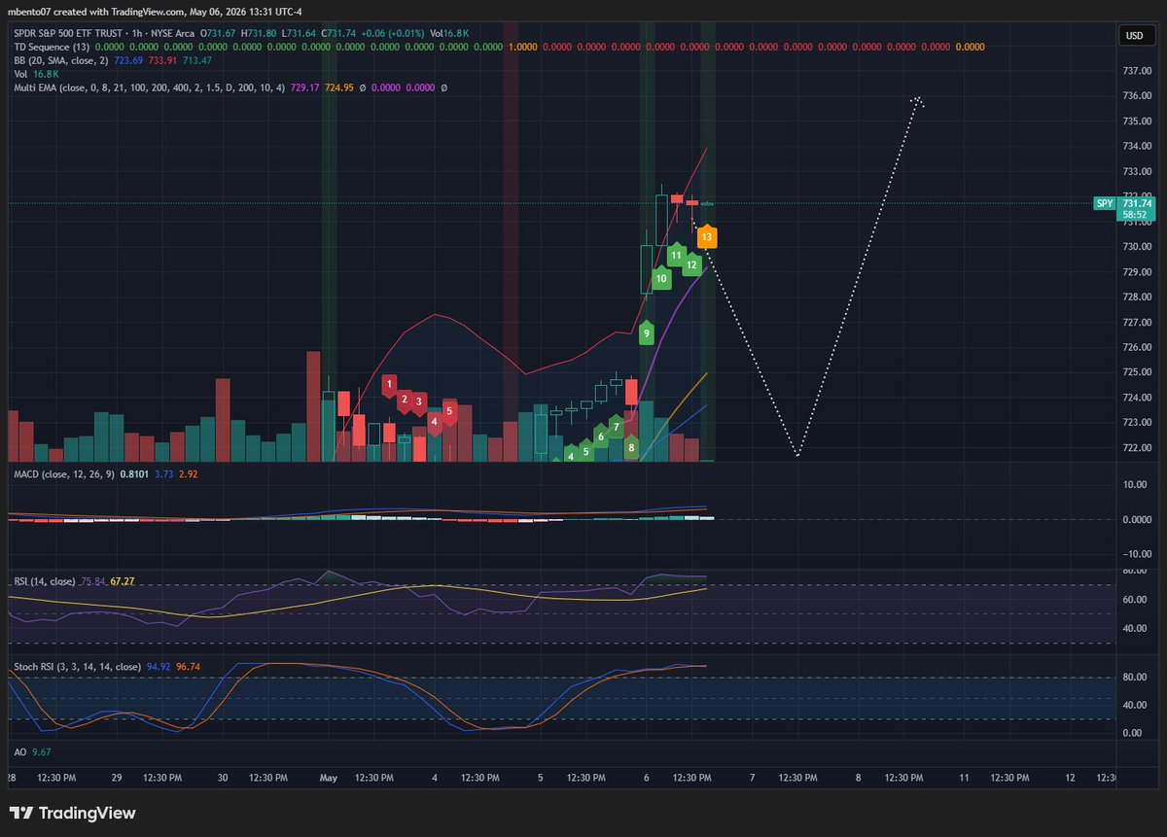Click the 11 date on the time axis

(x=964, y=778)
